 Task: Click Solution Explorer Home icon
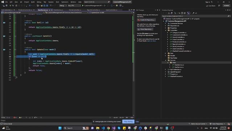(169, 13)
